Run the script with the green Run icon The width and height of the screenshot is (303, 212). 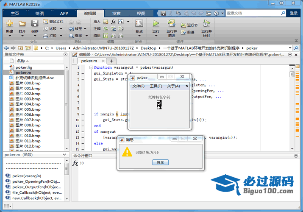[156, 23]
